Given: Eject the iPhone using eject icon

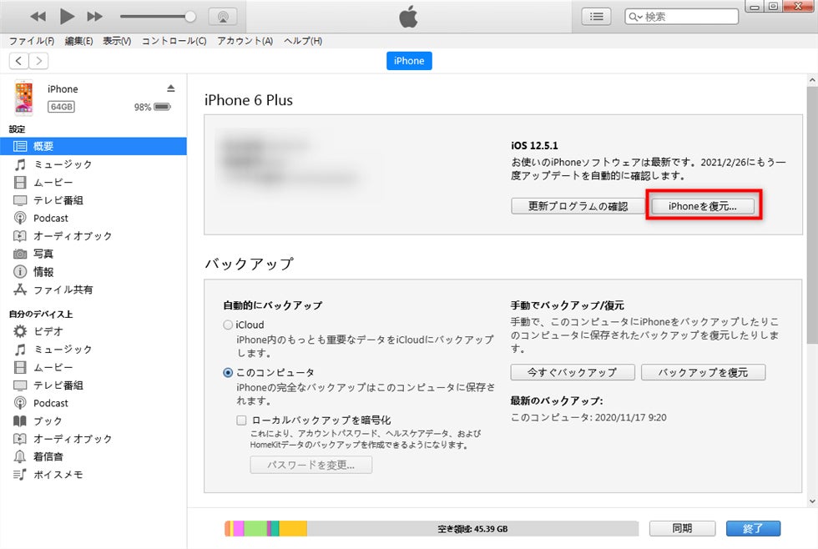Looking at the screenshot, I should pos(170,88).
